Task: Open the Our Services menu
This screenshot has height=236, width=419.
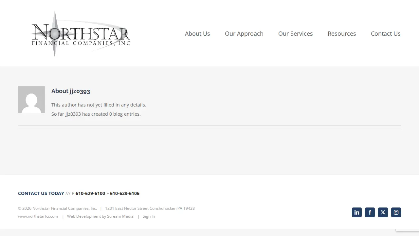Action: pos(296,34)
